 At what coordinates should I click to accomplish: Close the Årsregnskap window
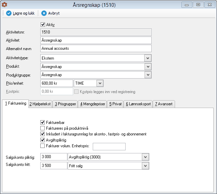tap(210, 5)
